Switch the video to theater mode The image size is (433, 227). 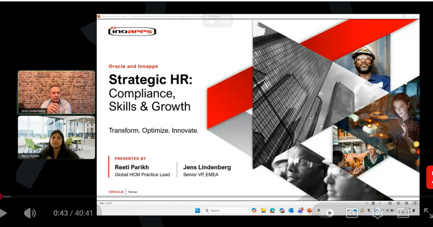click(403, 213)
